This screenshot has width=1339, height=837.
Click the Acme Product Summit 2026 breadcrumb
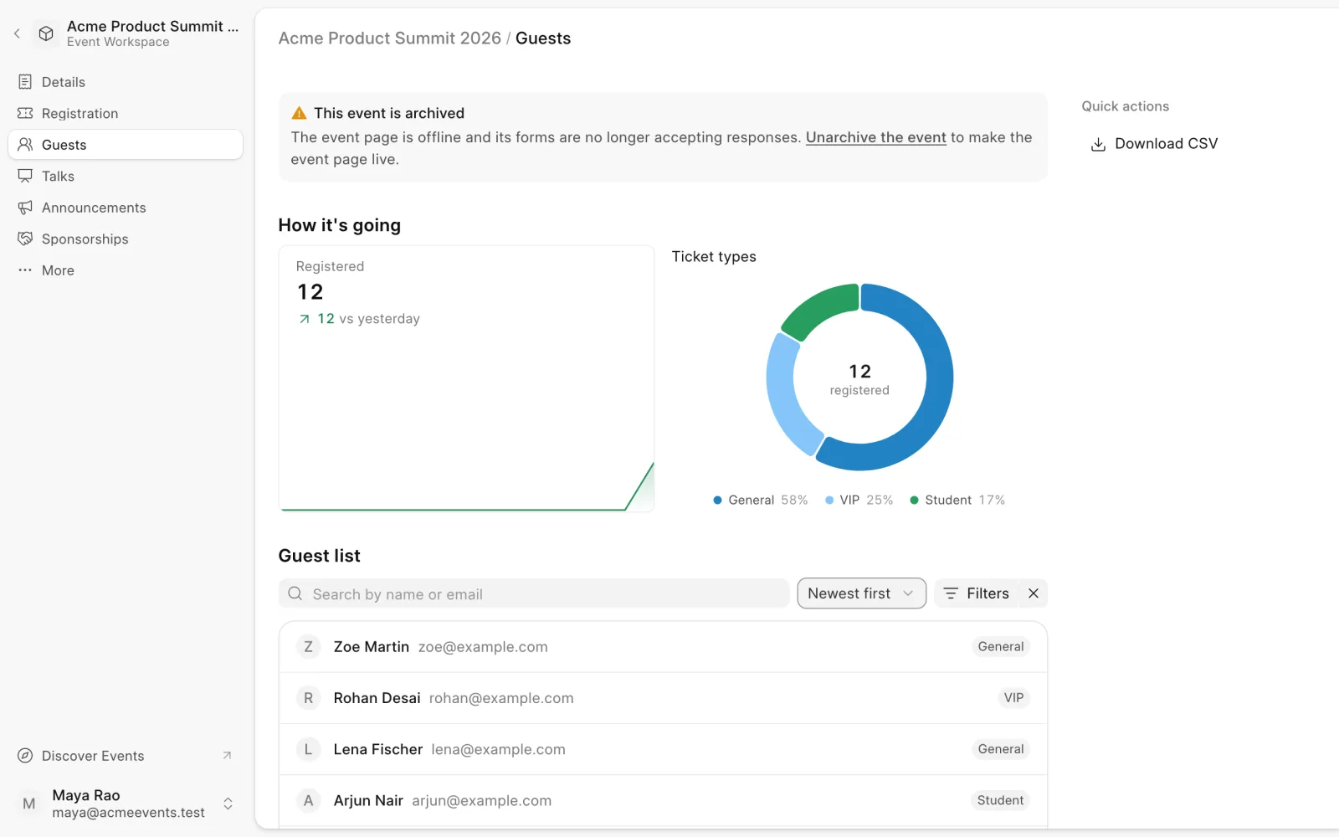point(389,39)
